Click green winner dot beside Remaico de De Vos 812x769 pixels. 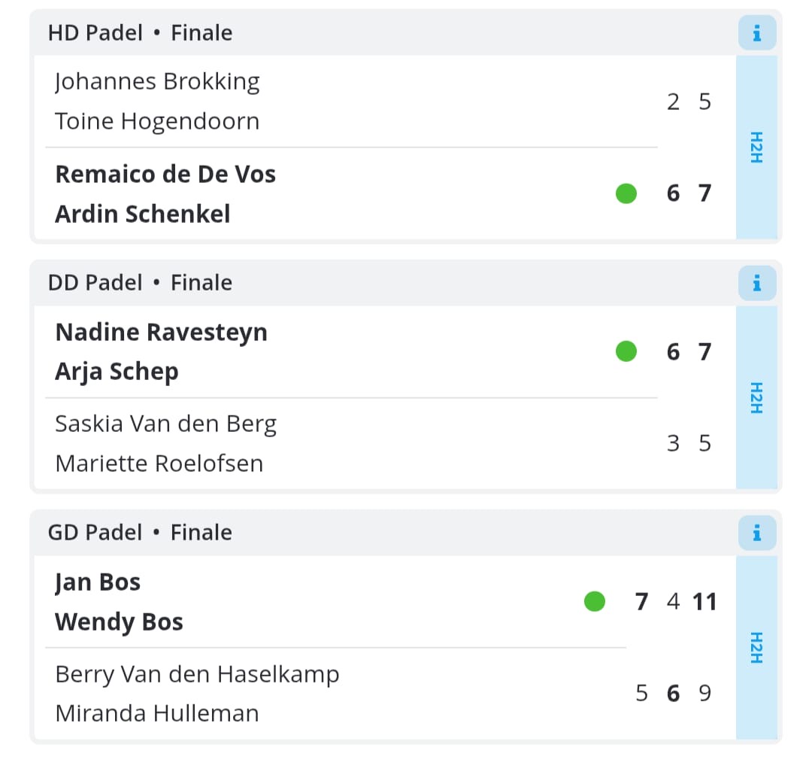tap(626, 193)
